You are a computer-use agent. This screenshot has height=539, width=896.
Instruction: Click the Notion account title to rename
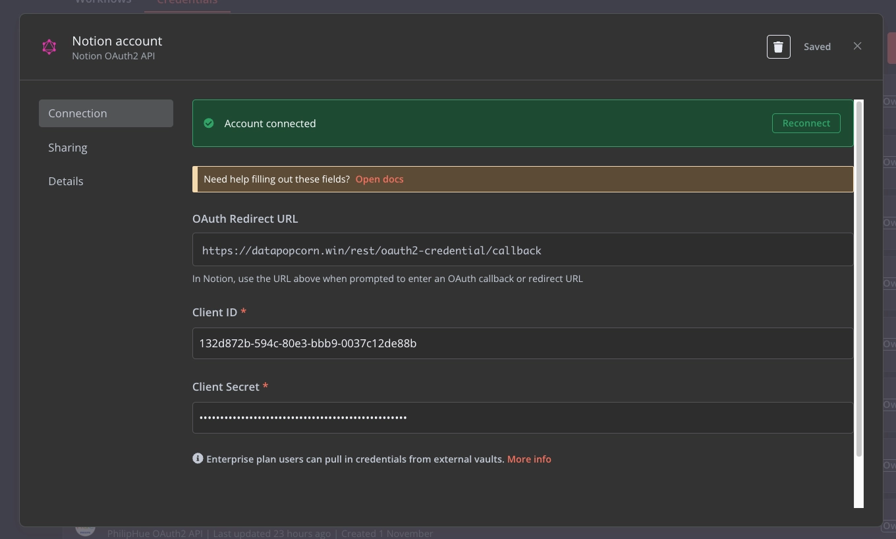click(117, 41)
